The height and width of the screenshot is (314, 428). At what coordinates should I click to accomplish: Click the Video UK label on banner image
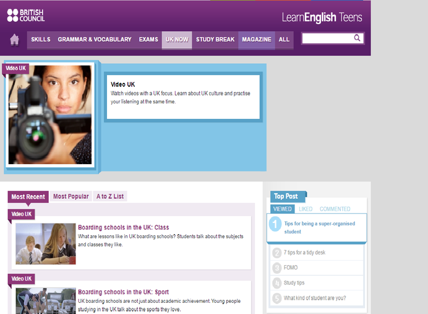click(15, 68)
